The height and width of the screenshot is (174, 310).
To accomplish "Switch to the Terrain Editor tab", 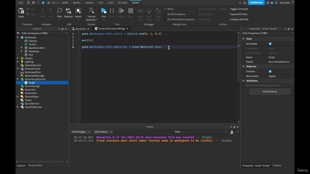I will (35, 165).
